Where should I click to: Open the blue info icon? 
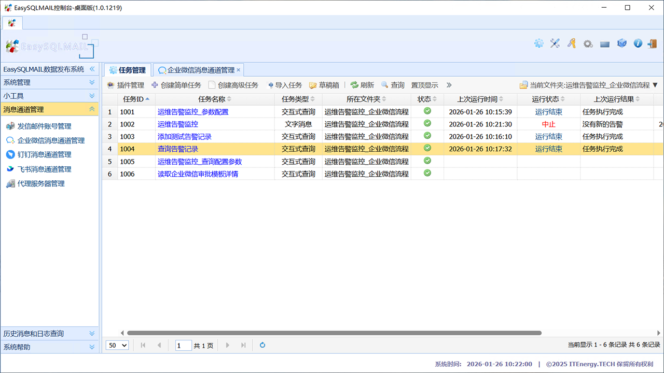point(638,44)
